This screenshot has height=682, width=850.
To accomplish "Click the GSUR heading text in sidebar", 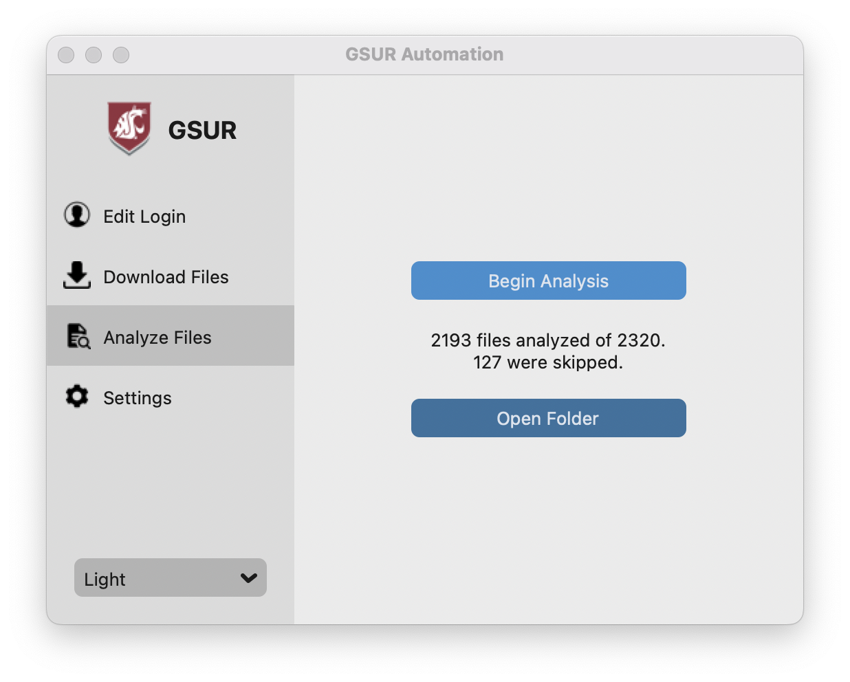I will [x=202, y=130].
